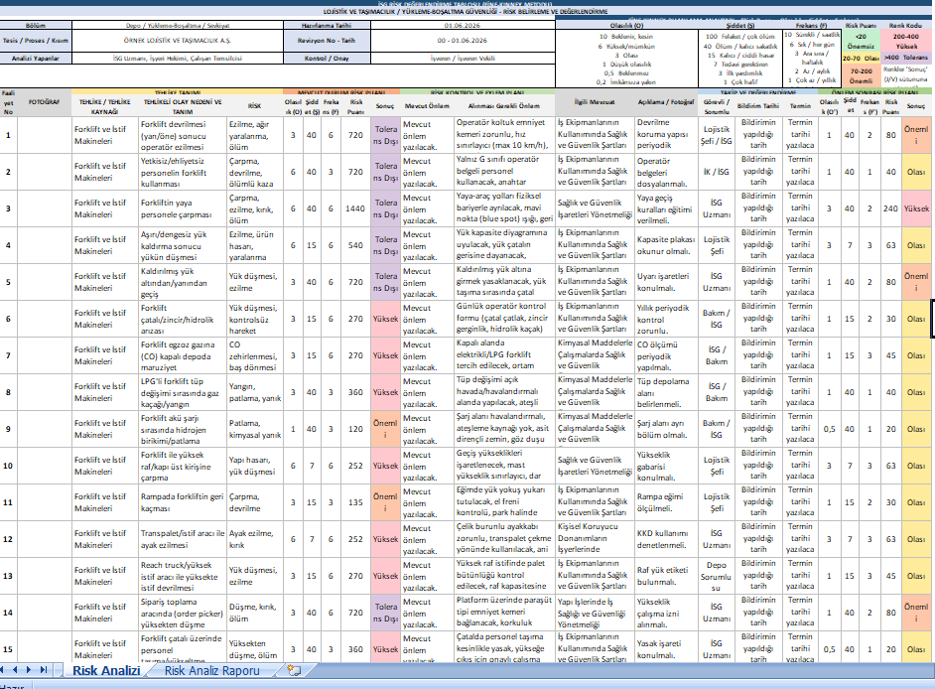Select row number 7 in the Faaliyet No column
The width and height of the screenshot is (935, 689).
click(x=8, y=355)
